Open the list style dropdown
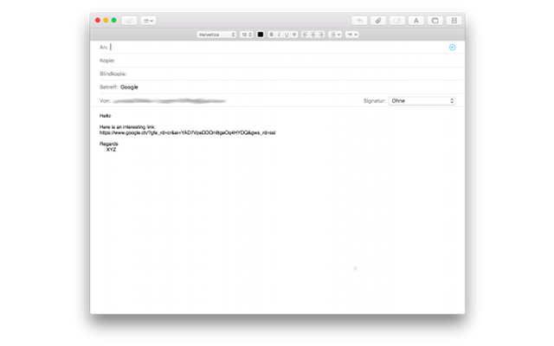The width and height of the screenshot is (554, 346). (x=336, y=35)
